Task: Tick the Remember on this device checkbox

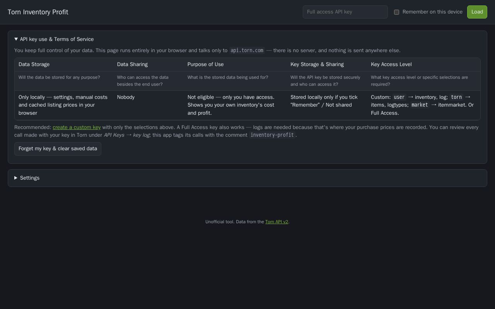Action: pyautogui.click(x=396, y=12)
